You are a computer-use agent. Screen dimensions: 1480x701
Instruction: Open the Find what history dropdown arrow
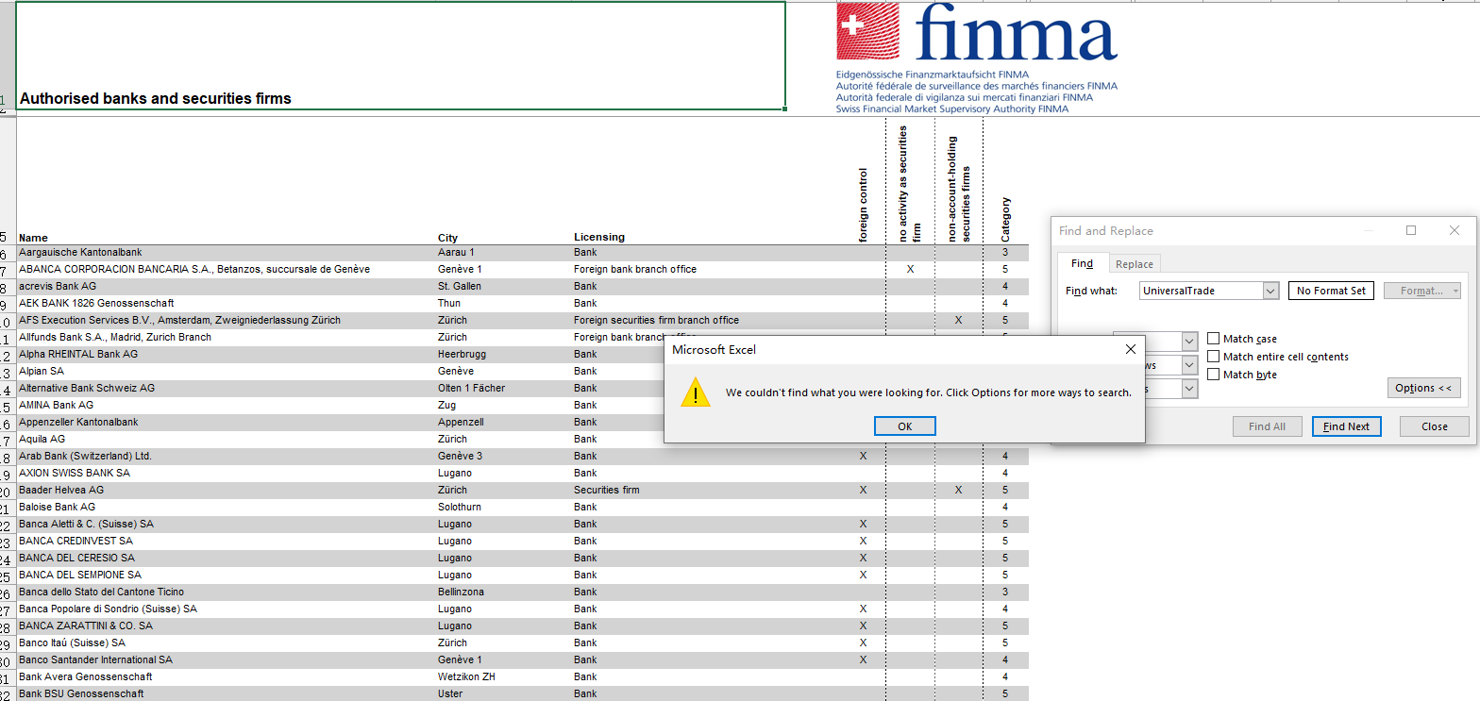[x=1270, y=291]
